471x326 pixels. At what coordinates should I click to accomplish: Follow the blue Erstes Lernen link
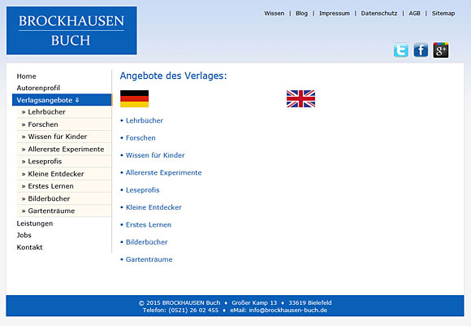coord(149,224)
